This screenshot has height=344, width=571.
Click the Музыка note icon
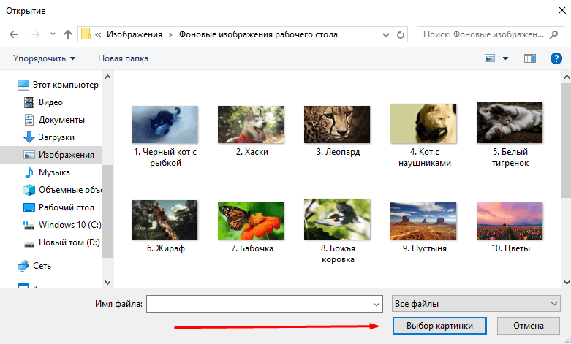click(x=29, y=172)
